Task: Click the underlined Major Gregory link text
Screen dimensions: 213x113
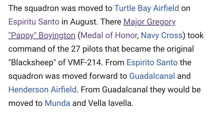Action: click(149, 22)
